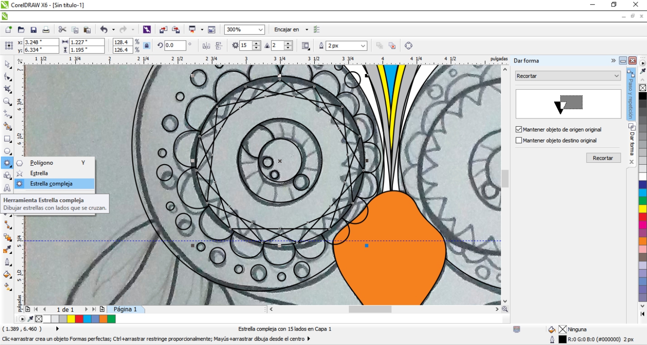This screenshot has width=647, height=345.
Task: Select the Text tool
Action: click(x=7, y=188)
